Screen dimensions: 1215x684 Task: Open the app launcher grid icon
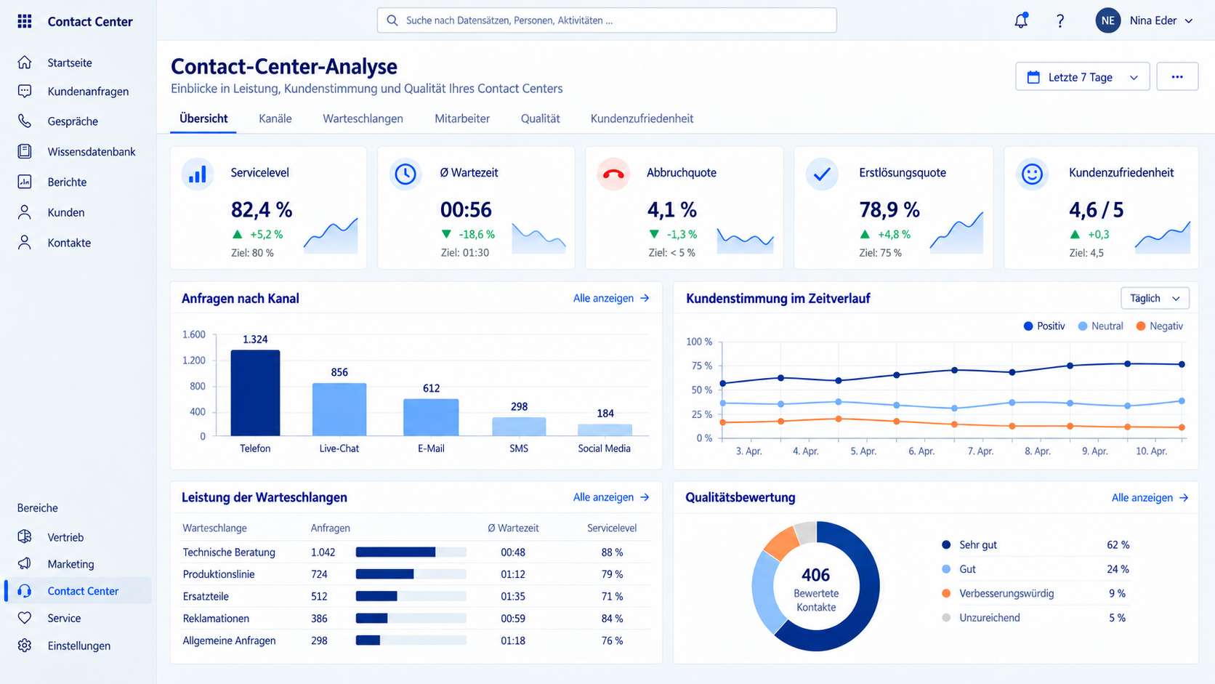[25, 21]
